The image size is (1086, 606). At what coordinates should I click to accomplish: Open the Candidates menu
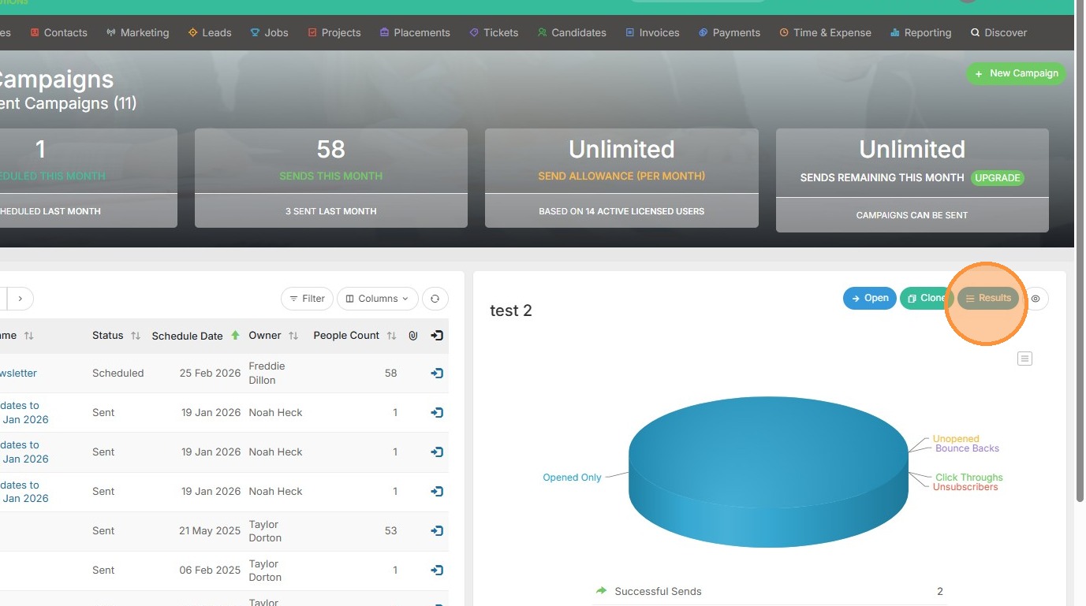pos(572,32)
